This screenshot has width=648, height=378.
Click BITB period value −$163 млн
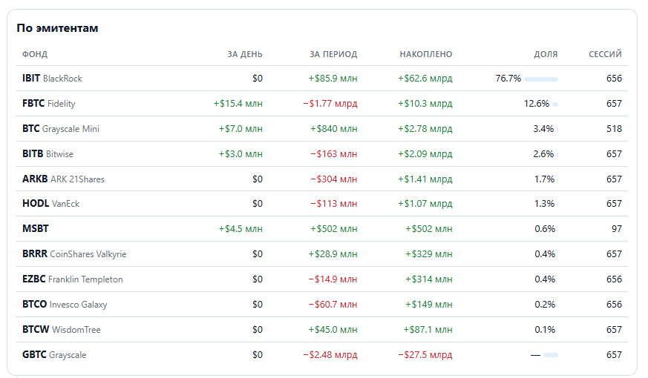point(334,154)
